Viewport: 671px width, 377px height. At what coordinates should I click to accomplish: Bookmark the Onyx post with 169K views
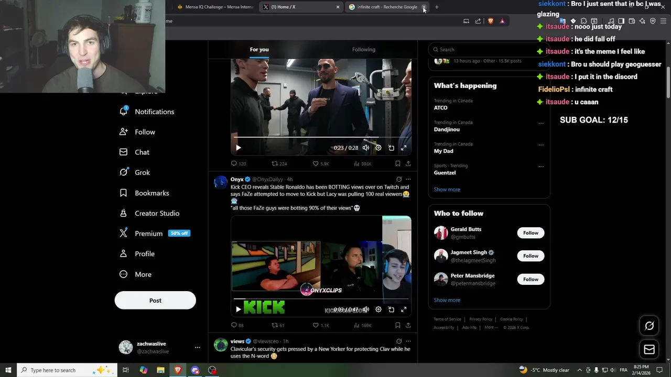click(x=398, y=325)
